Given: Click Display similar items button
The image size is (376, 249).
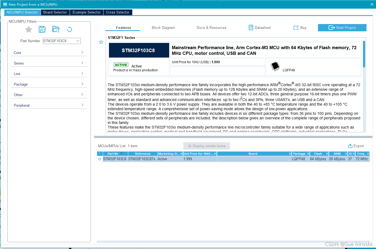Looking at the screenshot, I should click(207, 146).
